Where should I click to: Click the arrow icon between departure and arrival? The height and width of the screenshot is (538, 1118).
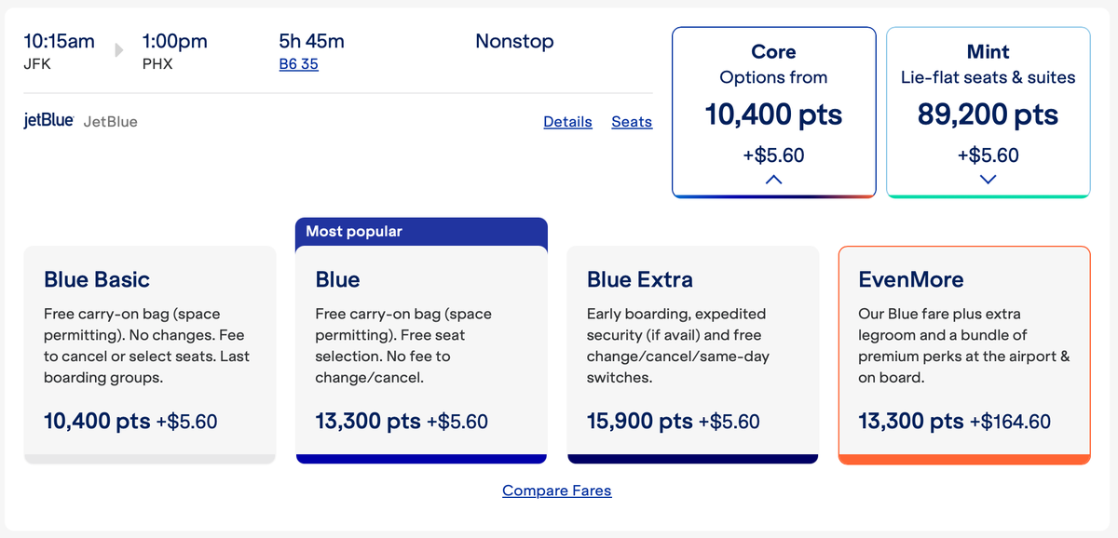click(118, 50)
